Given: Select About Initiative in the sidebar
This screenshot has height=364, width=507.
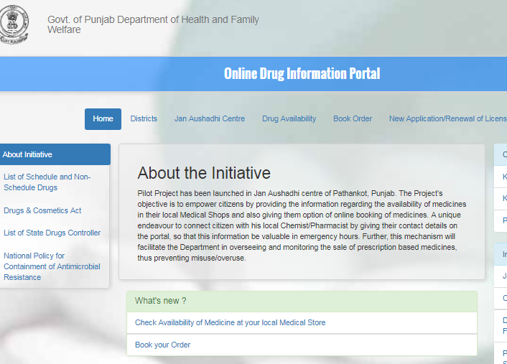Looking at the screenshot, I should click(x=55, y=154).
